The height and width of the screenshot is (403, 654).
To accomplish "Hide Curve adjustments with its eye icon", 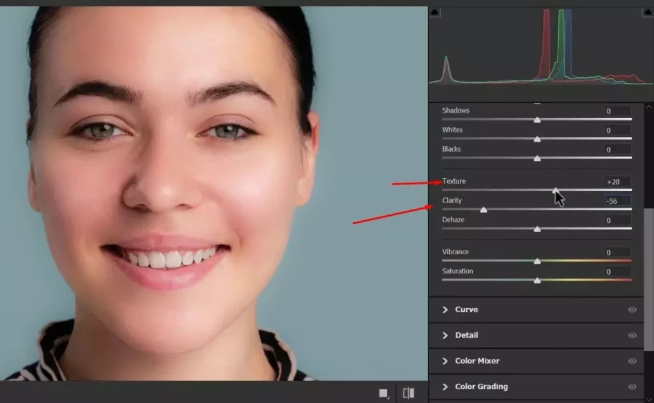I will pyautogui.click(x=633, y=310).
